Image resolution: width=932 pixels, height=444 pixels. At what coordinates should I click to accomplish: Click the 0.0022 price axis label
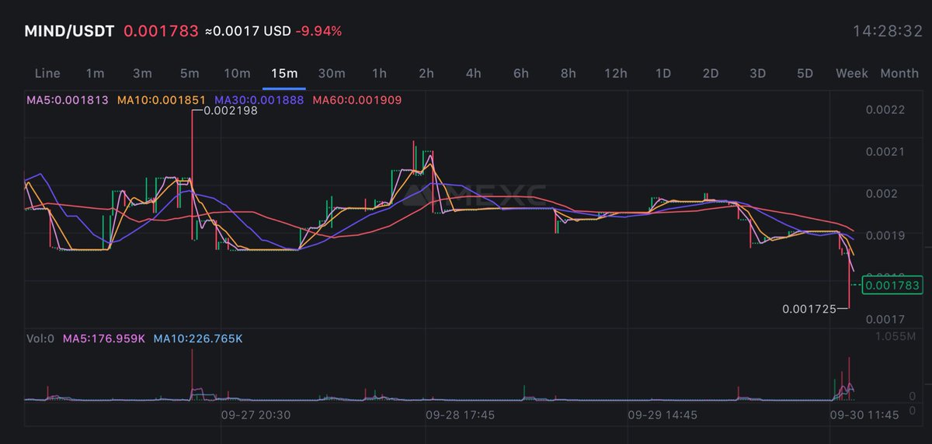click(x=885, y=110)
